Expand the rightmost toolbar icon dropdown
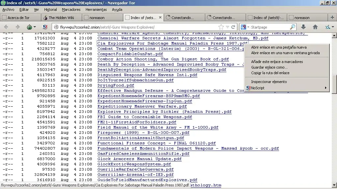The height and width of the screenshot is (189, 337). (x=333, y=27)
